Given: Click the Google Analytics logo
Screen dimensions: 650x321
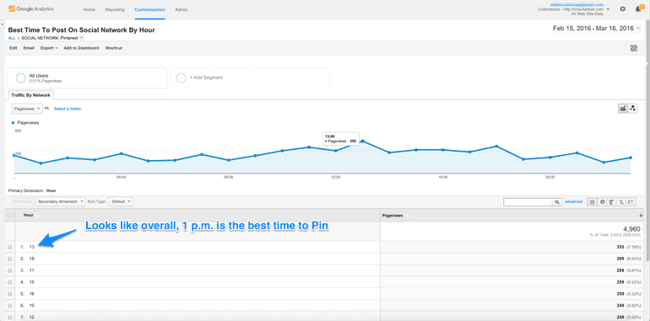Looking at the screenshot, I should (31, 8).
